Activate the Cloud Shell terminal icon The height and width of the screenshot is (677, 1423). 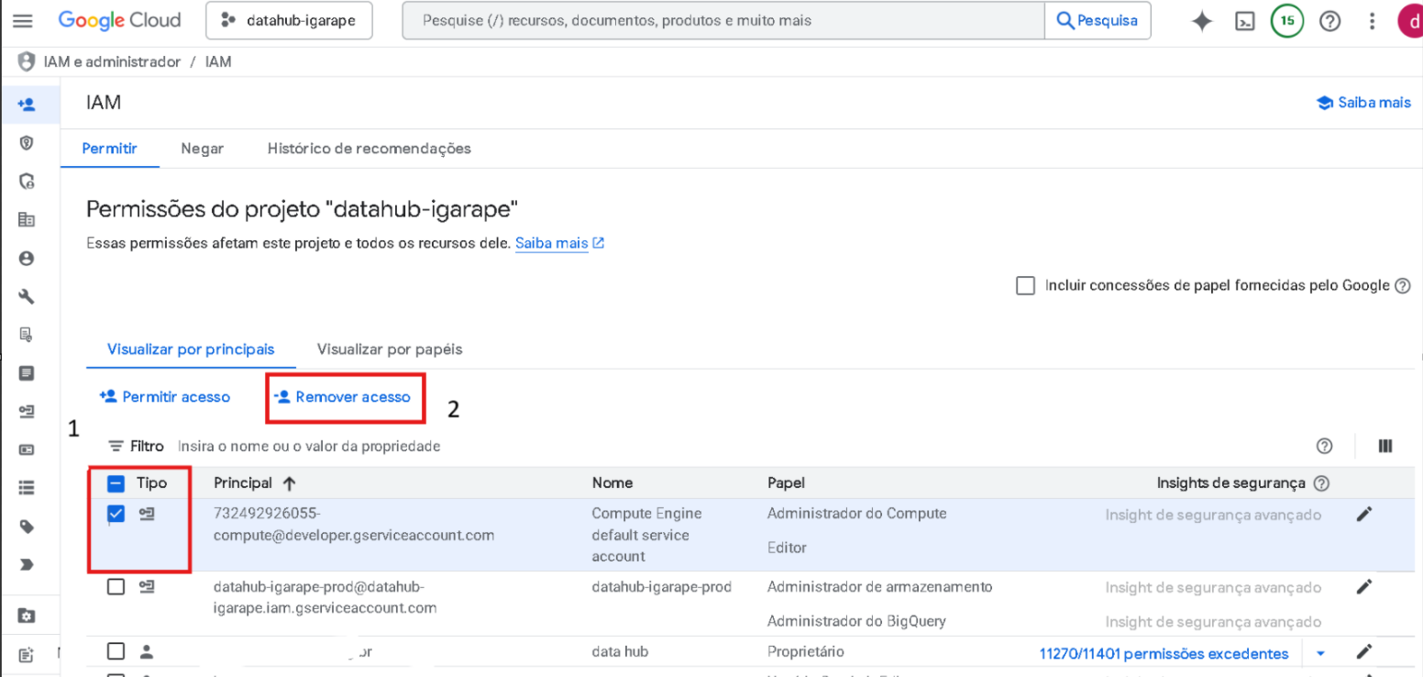tap(1244, 21)
